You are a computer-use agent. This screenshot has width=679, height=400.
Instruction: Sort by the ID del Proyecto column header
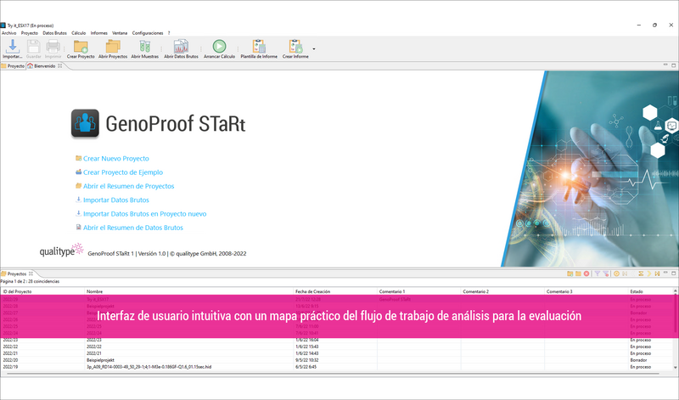pyautogui.click(x=42, y=291)
